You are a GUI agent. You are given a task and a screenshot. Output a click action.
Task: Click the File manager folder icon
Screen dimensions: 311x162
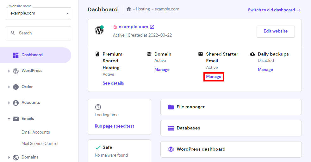[x=171, y=107]
